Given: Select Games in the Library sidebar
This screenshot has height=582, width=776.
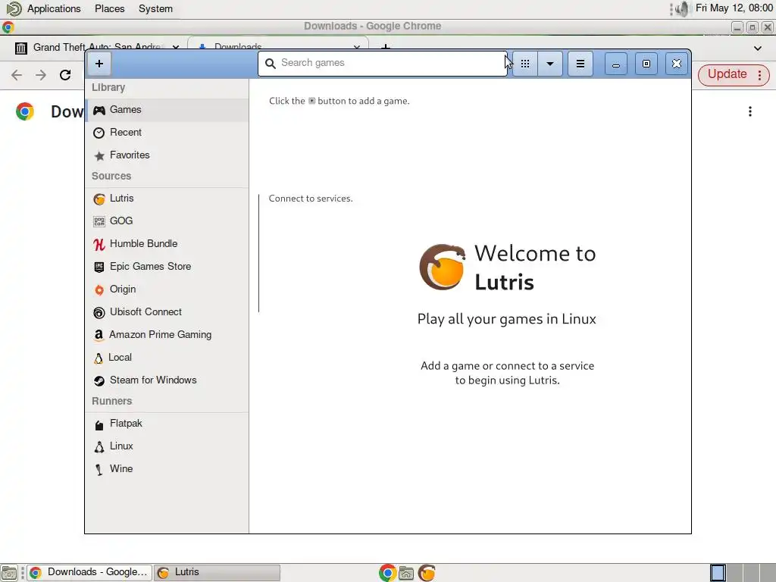Looking at the screenshot, I should click(167, 110).
